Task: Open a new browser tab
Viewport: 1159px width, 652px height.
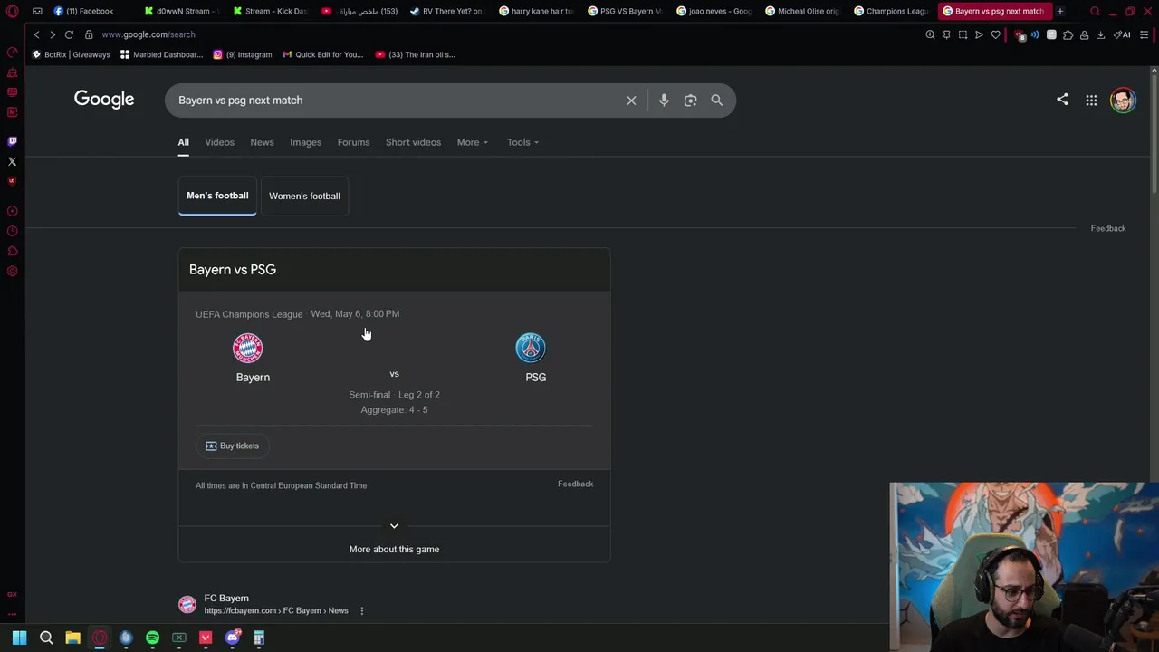Action: (1059, 11)
